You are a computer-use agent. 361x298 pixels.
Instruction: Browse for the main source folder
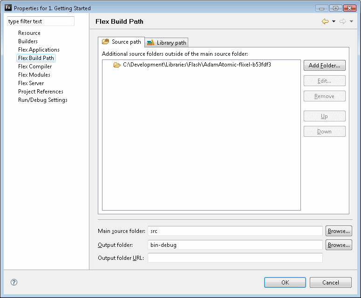click(x=338, y=231)
